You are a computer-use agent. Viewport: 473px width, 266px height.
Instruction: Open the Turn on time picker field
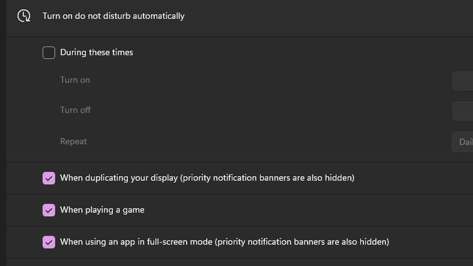[x=463, y=80]
